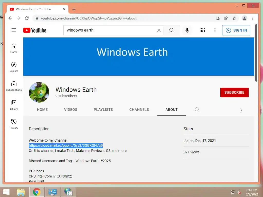Open the Windows Start button

pyautogui.click(x=6, y=192)
